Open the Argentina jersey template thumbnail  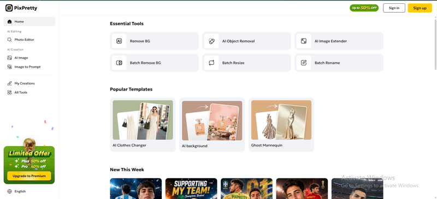click(x=135, y=189)
